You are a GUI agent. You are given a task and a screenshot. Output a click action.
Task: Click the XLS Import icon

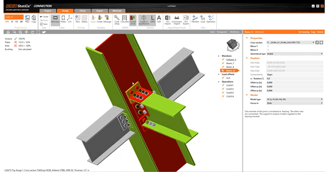tap(168, 19)
